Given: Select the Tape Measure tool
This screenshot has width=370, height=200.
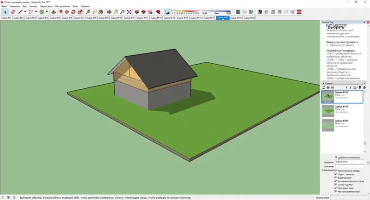Looking at the screenshot, I should [88, 12].
